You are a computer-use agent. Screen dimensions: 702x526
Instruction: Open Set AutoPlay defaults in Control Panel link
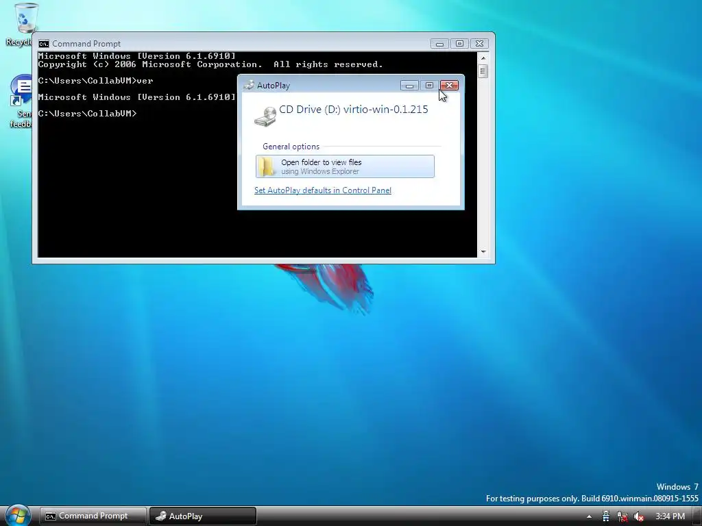(x=323, y=190)
